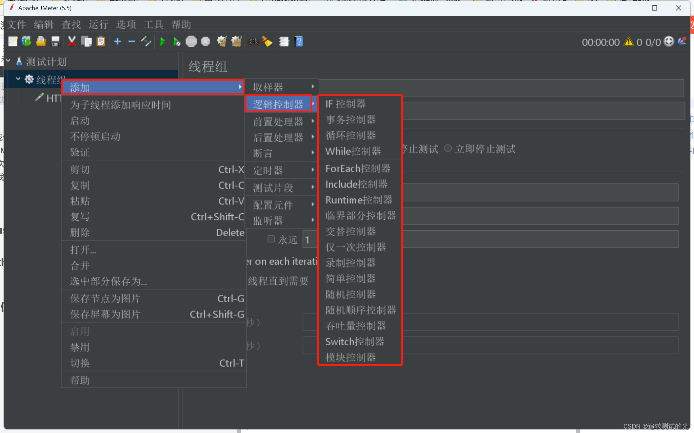The width and height of the screenshot is (694, 433).
Task: Select 不停顿启动 in context menu
Action: (x=154, y=136)
